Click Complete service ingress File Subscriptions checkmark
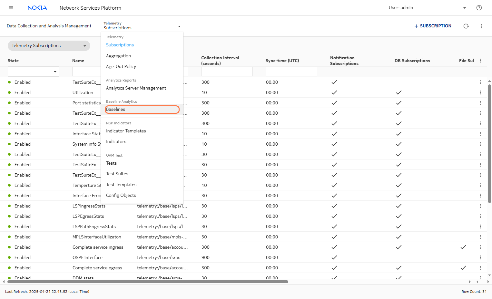Viewport: 492px width, 299px height. [x=463, y=247]
